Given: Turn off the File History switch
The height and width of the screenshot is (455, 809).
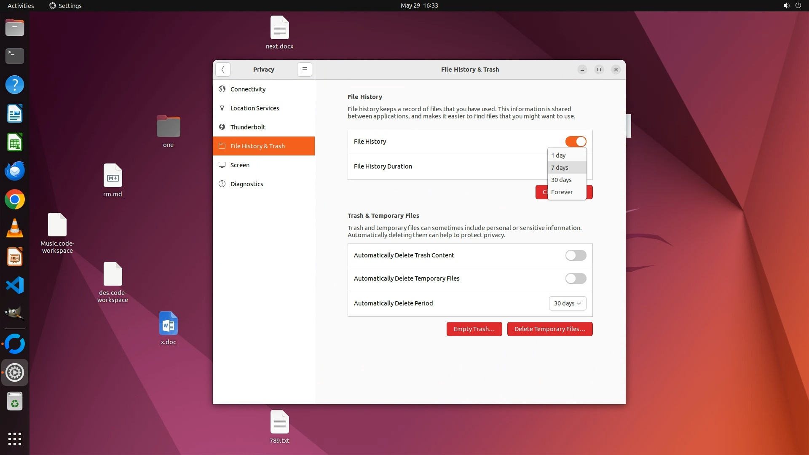Looking at the screenshot, I should [x=576, y=142].
